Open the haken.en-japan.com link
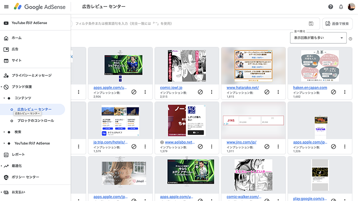Image resolution: width=358 pixels, height=201 pixels. click(x=310, y=88)
